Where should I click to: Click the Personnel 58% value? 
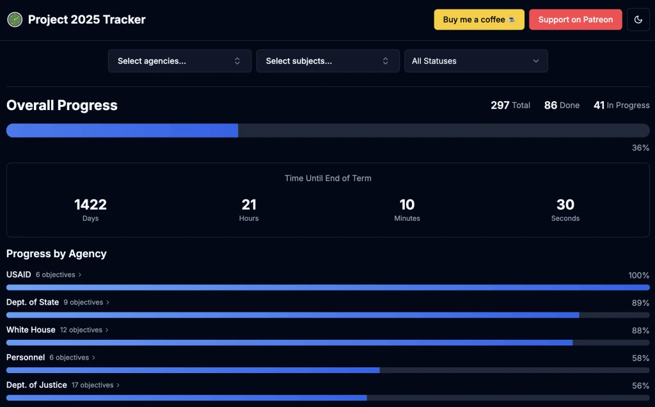point(640,358)
